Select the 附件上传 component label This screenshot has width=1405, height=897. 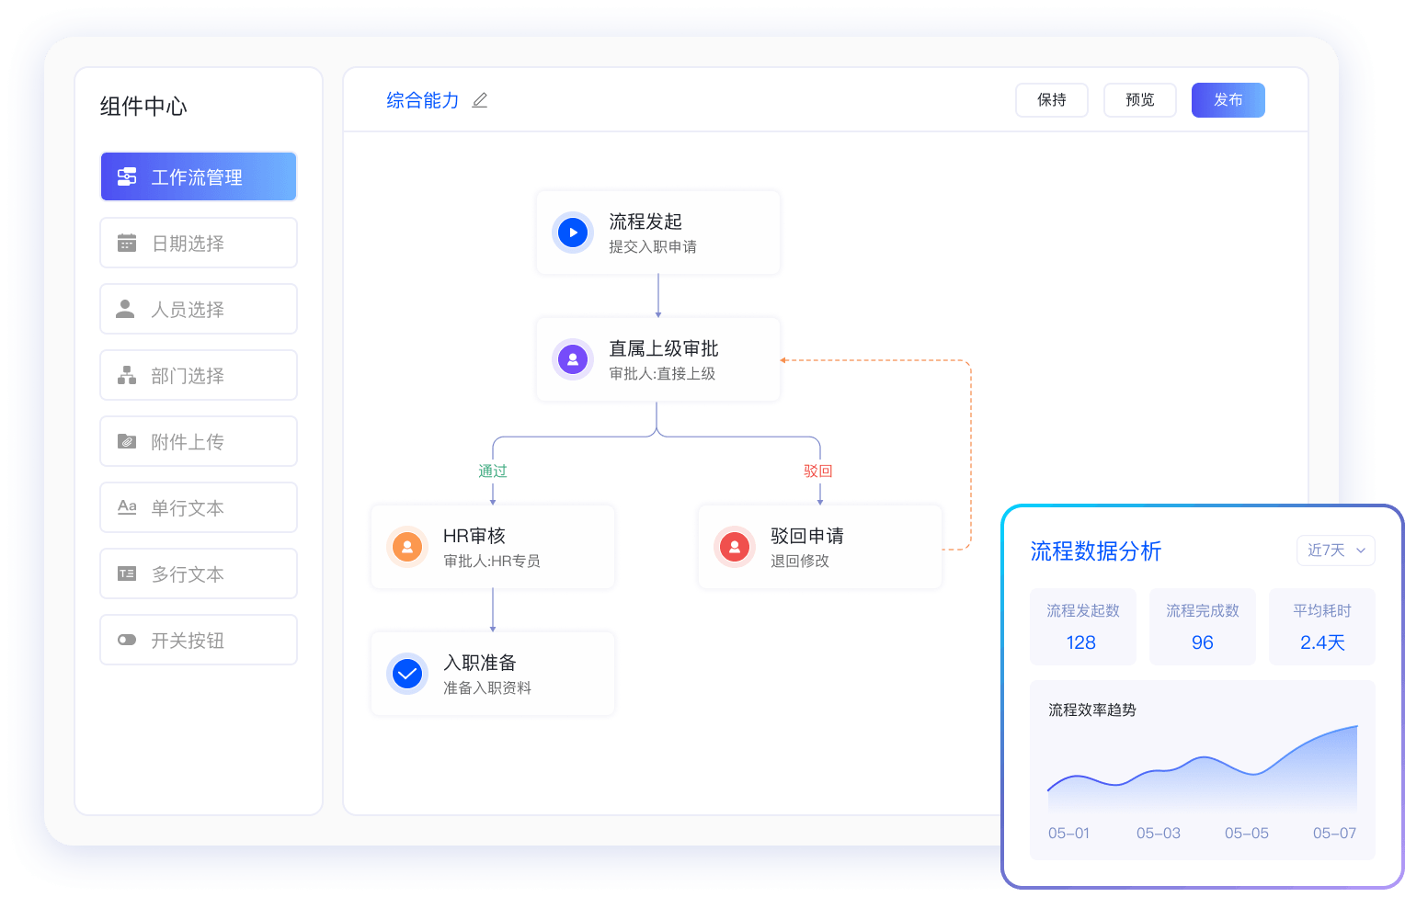[188, 442]
